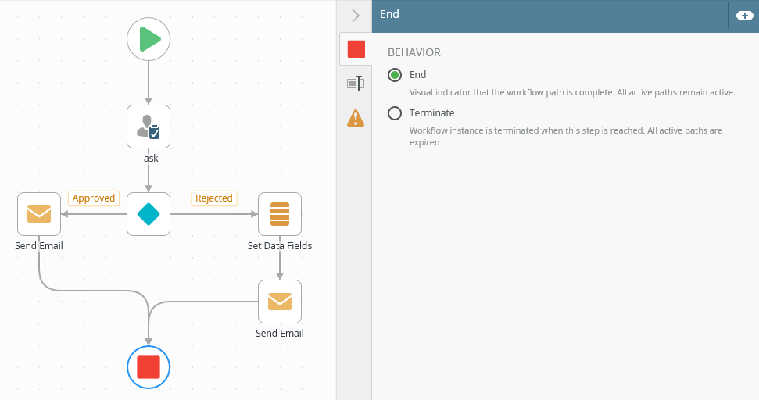Click the Approved outcome label

(94, 198)
